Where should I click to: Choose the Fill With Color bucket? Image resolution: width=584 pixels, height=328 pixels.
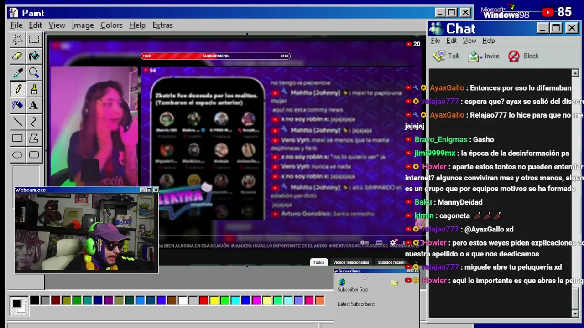tap(34, 56)
